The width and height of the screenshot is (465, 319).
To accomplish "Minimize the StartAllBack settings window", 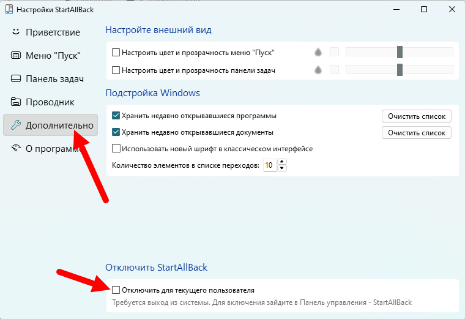I will (396, 10).
